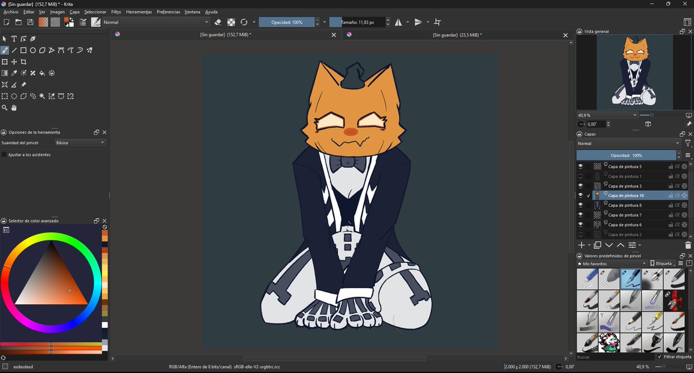694x373 pixels.
Task: Open the Seleccionar menu
Action: (x=95, y=12)
